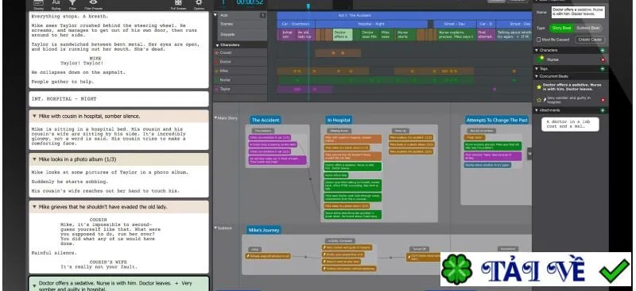The height and width of the screenshot is (291, 636).
Task: Collapse 'Mike looks in a photo album (1/3)' snippet
Action: (x=34, y=159)
